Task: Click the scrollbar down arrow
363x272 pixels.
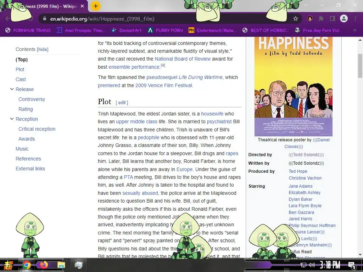Action: coord(360,255)
